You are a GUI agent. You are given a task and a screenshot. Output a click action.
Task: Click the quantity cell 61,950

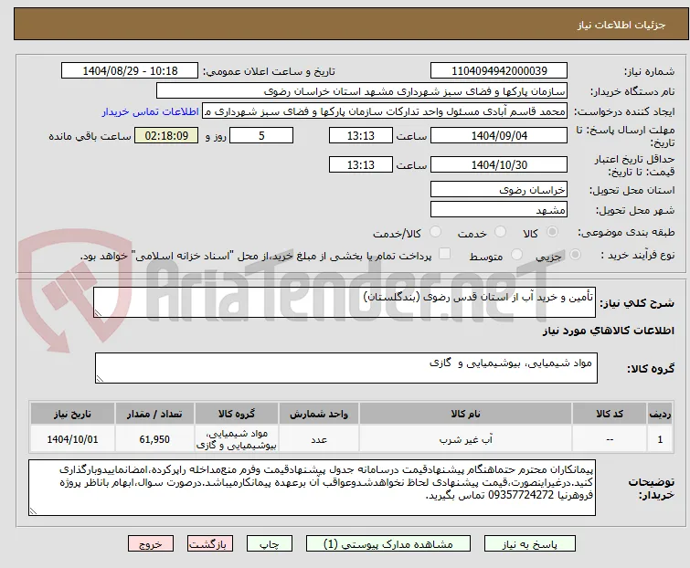pos(154,439)
